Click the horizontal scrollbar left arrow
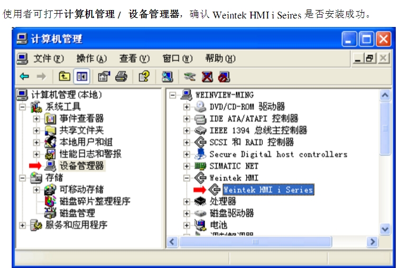The image size is (398, 268). [172, 242]
